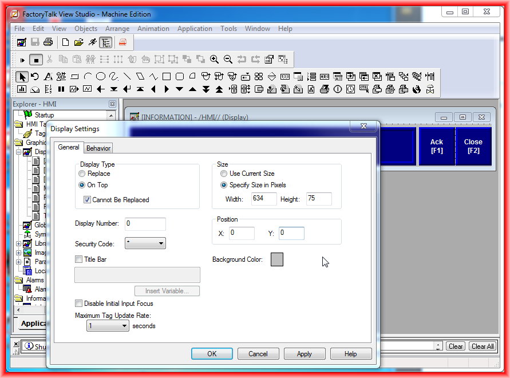Open the Animation menu
The image size is (510, 378).
click(x=153, y=29)
